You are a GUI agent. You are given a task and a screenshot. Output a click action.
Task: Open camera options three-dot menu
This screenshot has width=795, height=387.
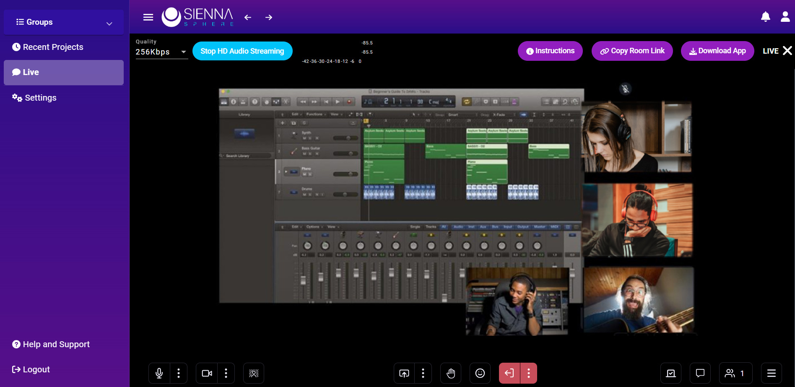tap(226, 373)
